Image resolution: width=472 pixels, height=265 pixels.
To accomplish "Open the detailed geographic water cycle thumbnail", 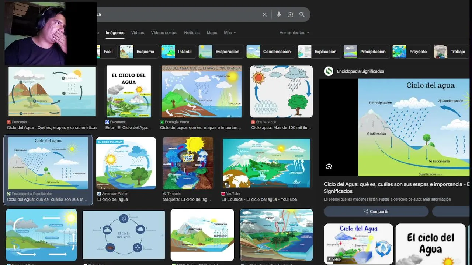I will point(276,235).
